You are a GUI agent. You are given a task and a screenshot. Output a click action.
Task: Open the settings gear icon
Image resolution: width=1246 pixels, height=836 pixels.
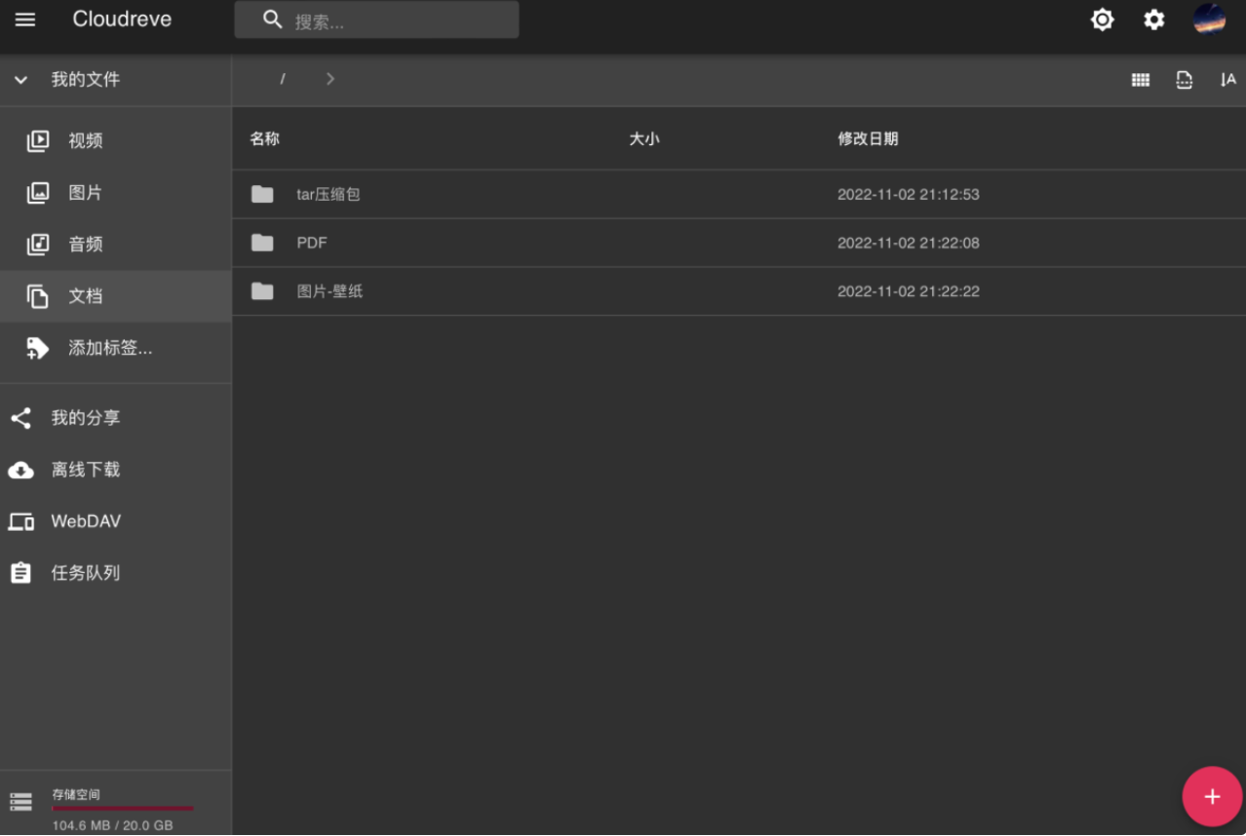click(x=1153, y=19)
